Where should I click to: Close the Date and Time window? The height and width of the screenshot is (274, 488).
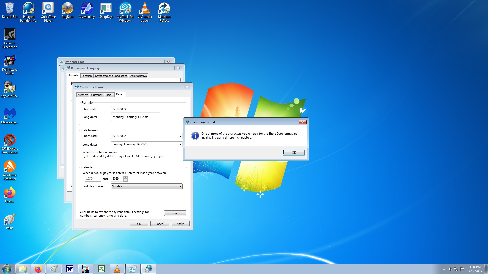click(x=168, y=62)
